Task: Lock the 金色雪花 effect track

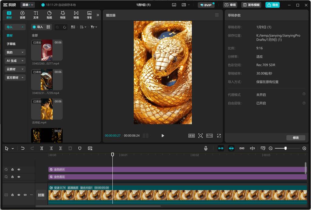Action: pos(12,177)
